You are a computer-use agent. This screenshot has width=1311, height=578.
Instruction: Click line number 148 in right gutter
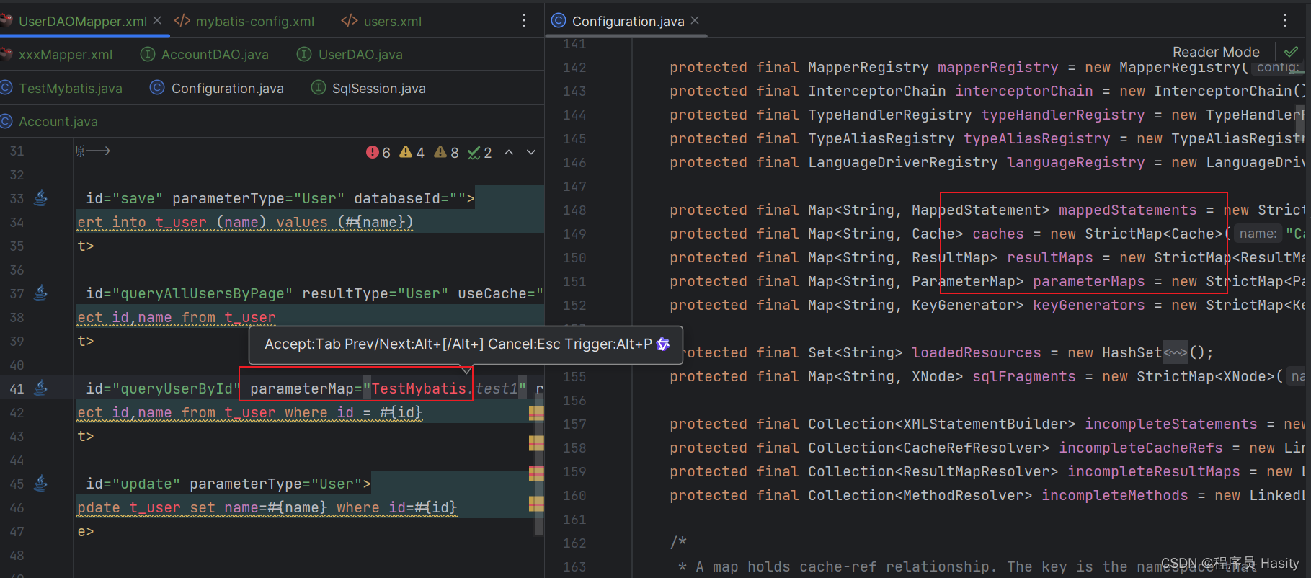pos(574,210)
